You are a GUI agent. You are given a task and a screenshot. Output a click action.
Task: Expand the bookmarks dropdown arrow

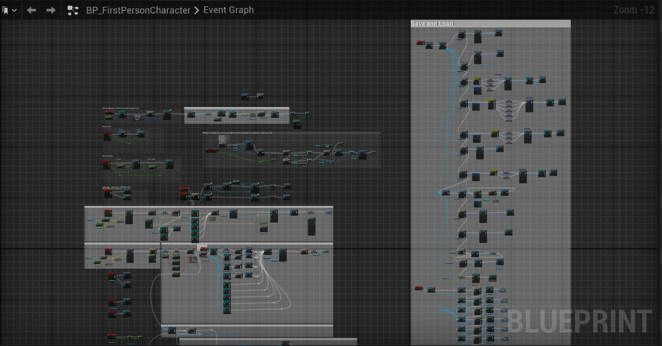(14, 10)
